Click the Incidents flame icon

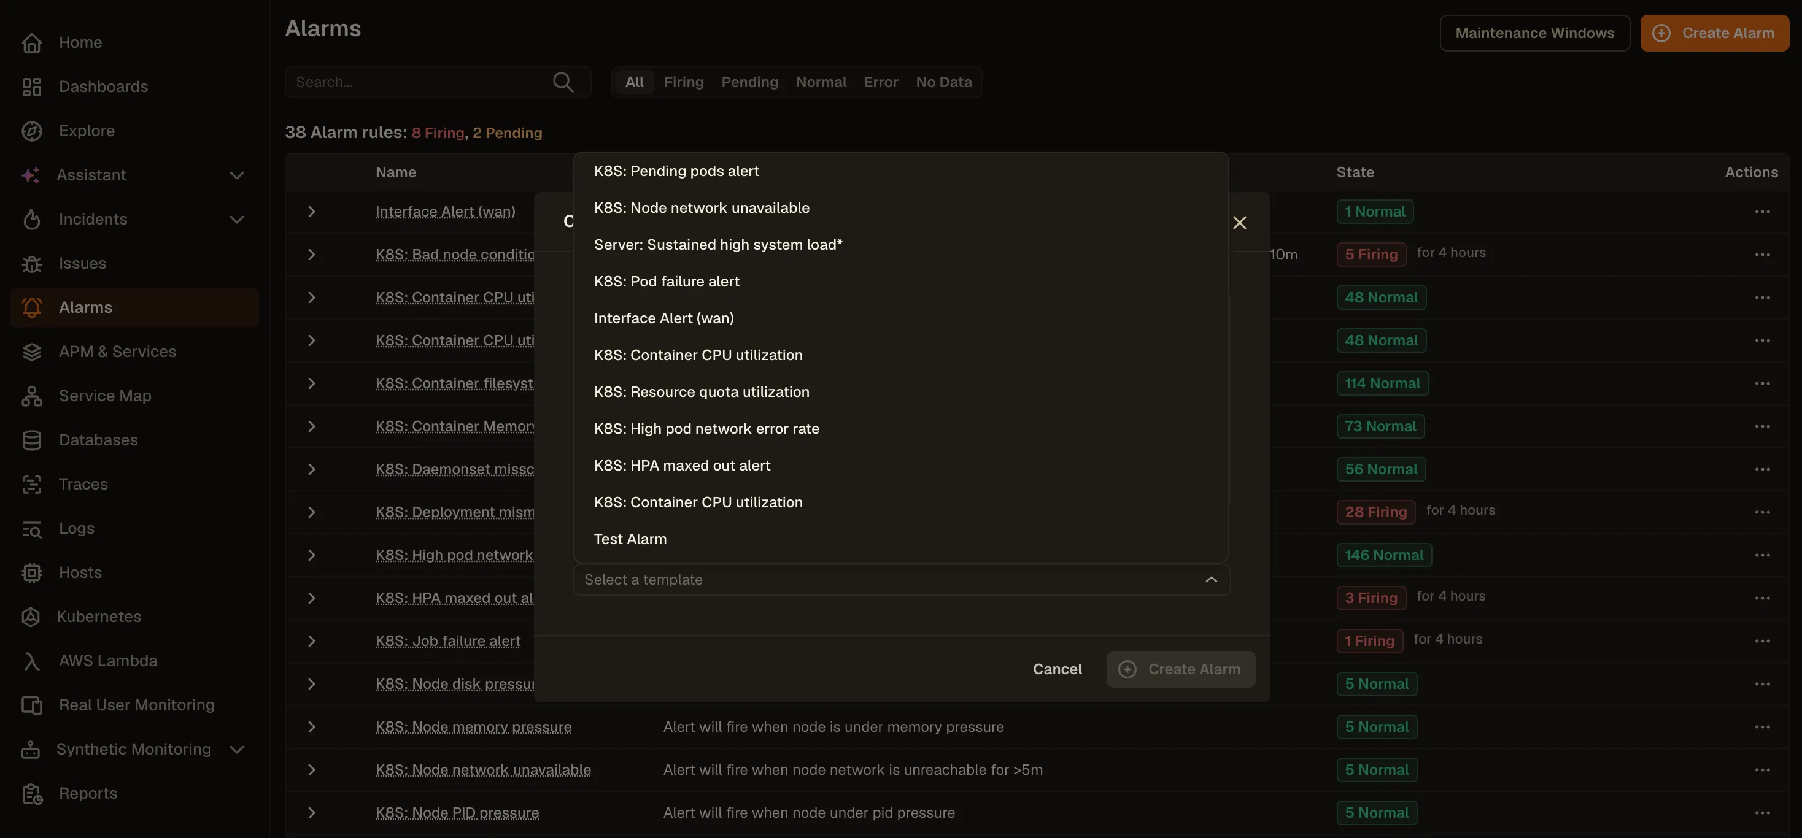click(31, 220)
